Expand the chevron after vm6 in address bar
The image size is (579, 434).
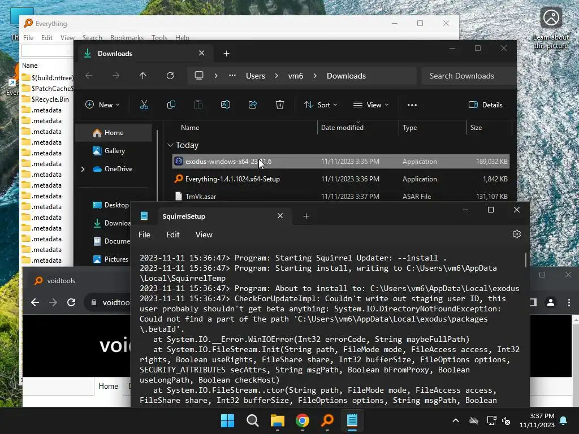point(315,76)
